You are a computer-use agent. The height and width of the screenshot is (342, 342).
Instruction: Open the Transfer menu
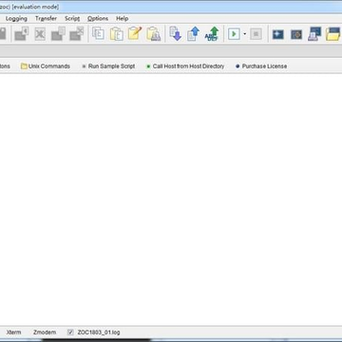[46, 18]
